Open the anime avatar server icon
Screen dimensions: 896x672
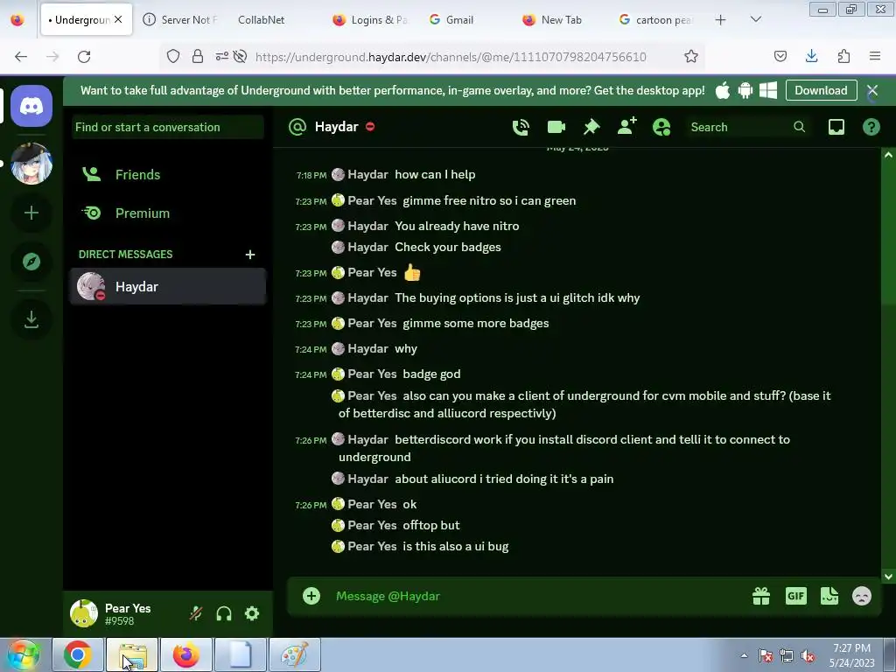click(x=31, y=164)
